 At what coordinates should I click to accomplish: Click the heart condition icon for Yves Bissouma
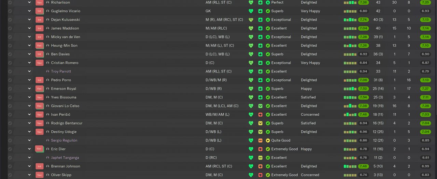(x=251, y=97)
